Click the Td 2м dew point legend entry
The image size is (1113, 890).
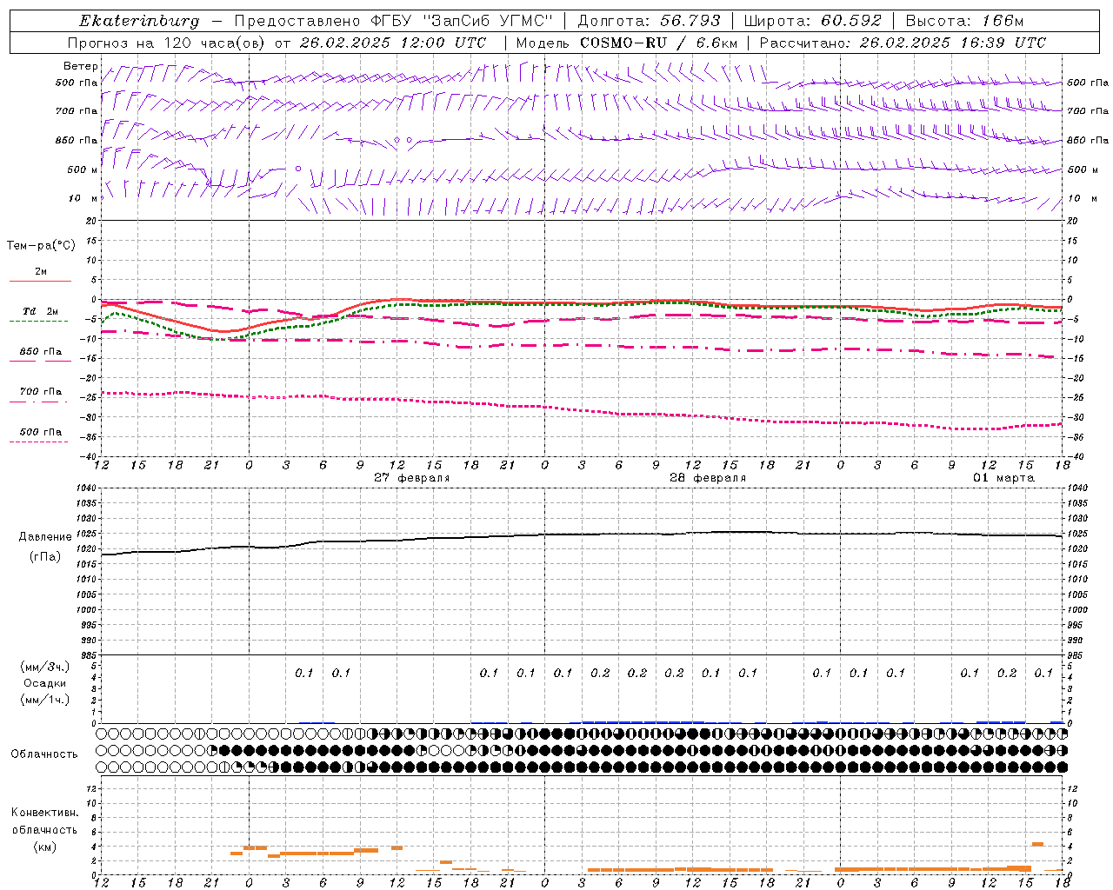coord(41,311)
